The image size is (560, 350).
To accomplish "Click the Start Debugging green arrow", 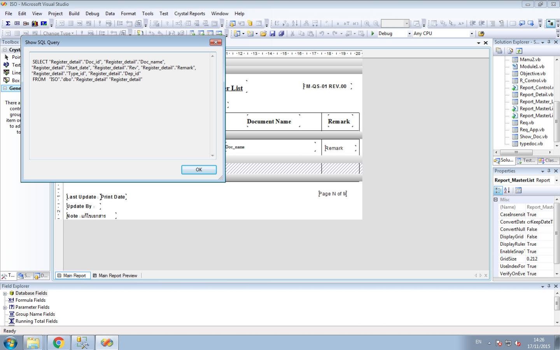I will click(x=373, y=33).
